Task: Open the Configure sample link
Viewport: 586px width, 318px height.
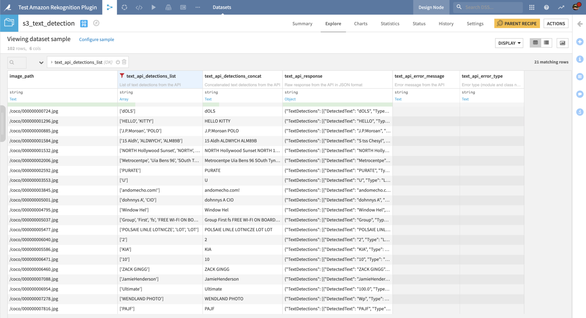Action: tap(96, 39)
